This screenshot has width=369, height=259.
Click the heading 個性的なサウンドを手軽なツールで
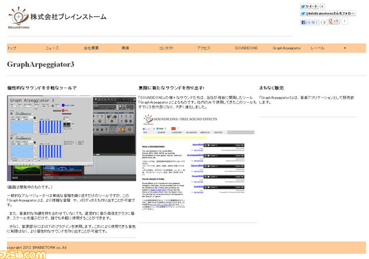coord(42,88)
